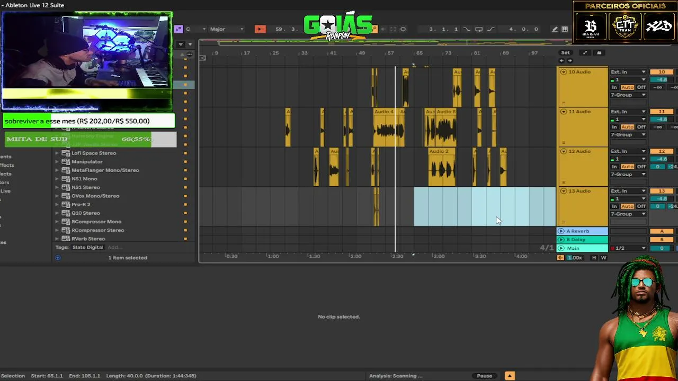
Task: Click the waveform icon left of 1.00x
Action: coord(560,258)
